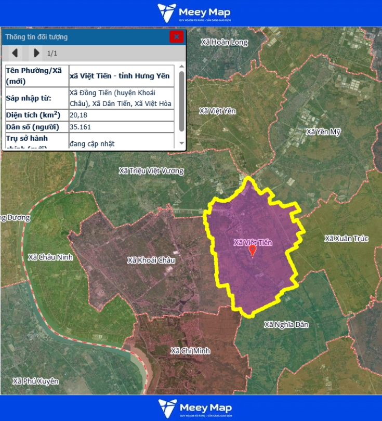This screenshot has height=421, width=382.
Task: Select the Xã Yên Mỹ commune
Action: pyautogui.click(x=323, y=132)
